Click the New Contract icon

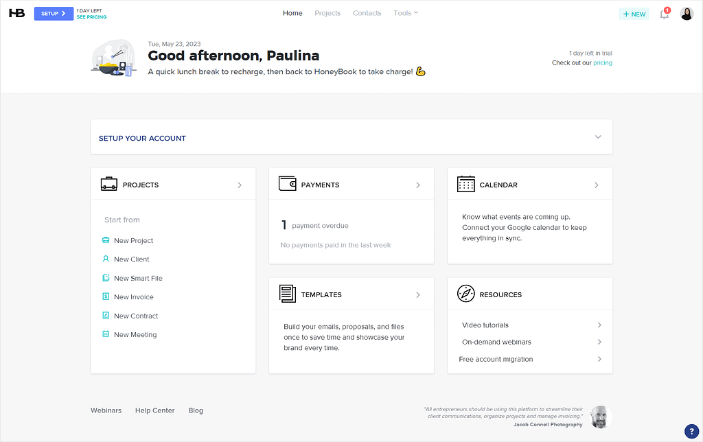pos(106,315)
